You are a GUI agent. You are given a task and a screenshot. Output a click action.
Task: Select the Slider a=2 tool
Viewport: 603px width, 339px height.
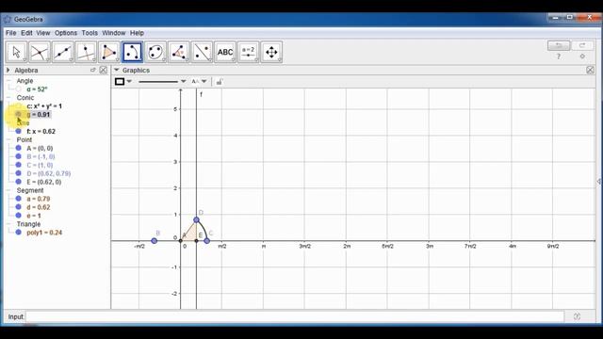(x=248, y=52)
